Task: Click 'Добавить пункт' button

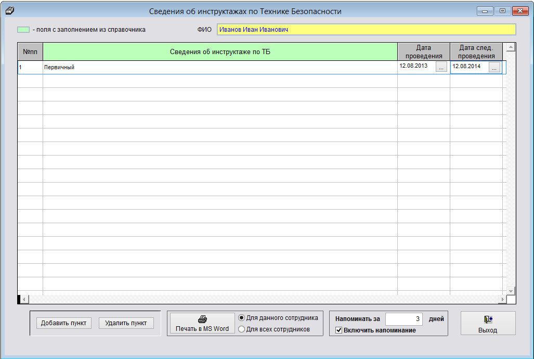Action: tap(63, 323)
